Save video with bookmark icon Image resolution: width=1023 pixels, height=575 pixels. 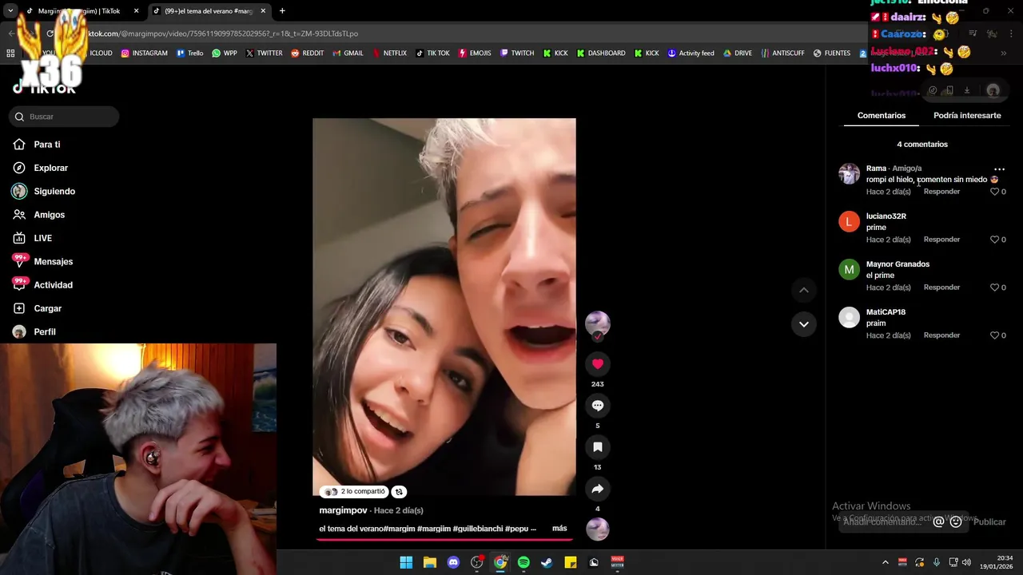597,447
